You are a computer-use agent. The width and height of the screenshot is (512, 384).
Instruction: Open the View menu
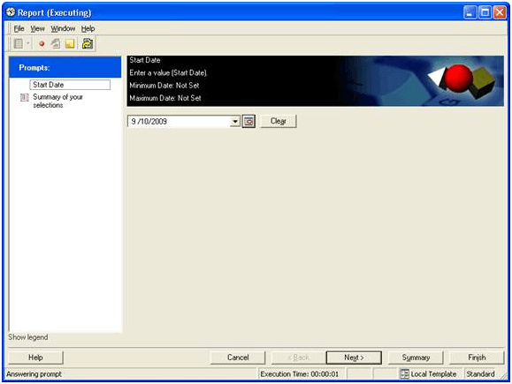coord(37,28)
